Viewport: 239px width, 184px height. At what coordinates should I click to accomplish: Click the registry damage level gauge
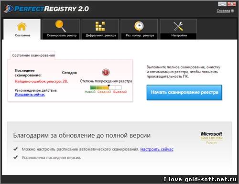[x=106, y=87]
